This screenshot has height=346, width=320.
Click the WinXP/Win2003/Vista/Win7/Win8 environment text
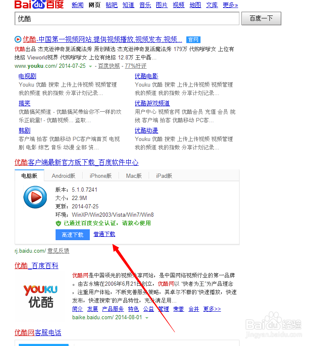(x=113, y=215)
